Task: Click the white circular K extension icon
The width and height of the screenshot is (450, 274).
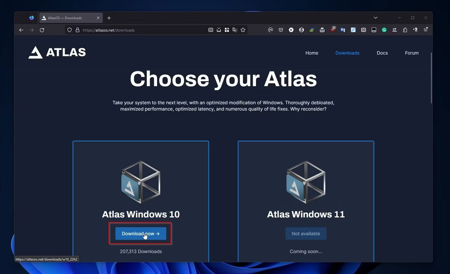Action: pos(291,30)
